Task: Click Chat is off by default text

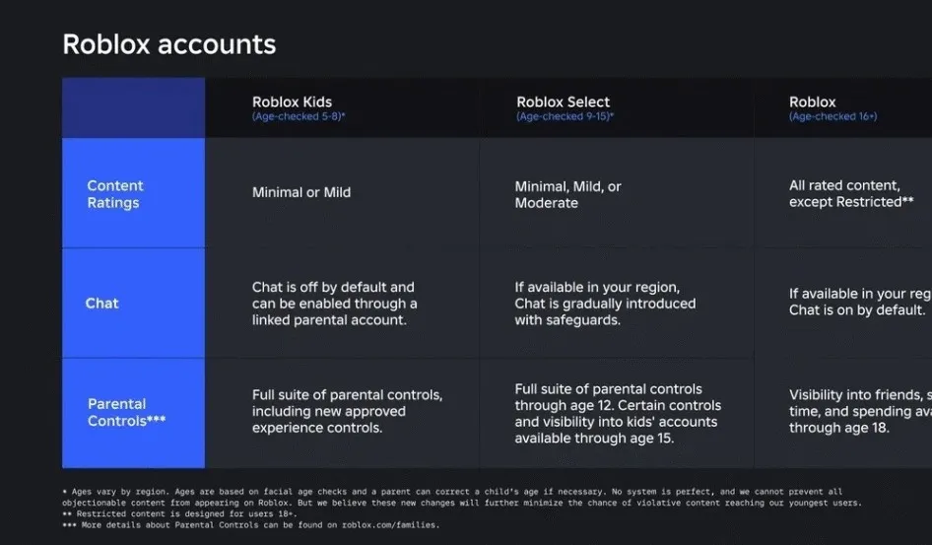Action: click(333, 287)
